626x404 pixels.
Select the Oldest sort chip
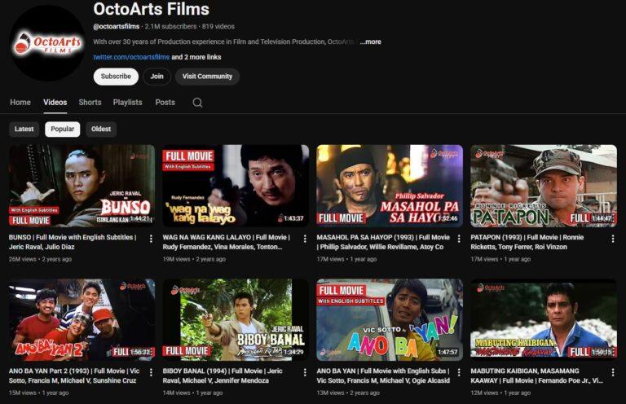point(101,130)
